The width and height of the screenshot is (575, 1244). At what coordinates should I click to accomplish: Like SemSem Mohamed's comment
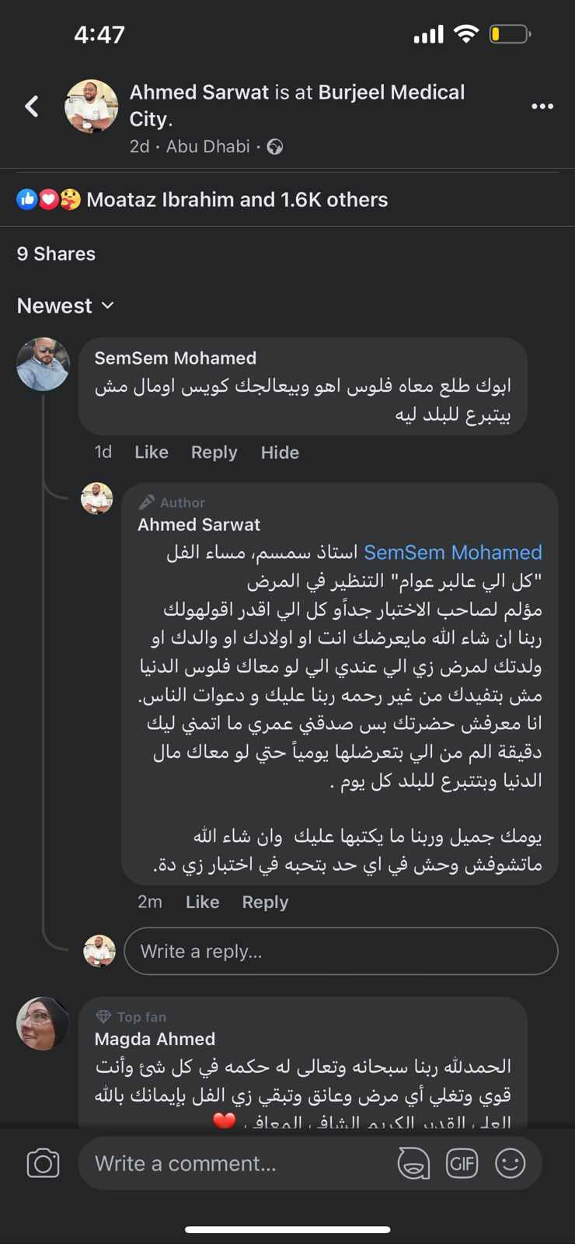click(151, 453)
